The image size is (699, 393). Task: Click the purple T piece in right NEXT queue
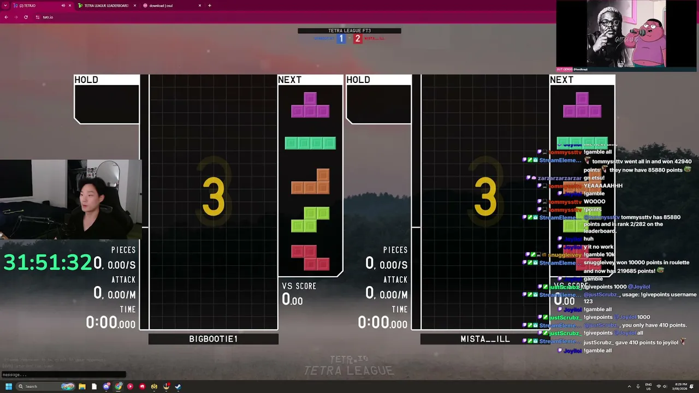[582, 105]
